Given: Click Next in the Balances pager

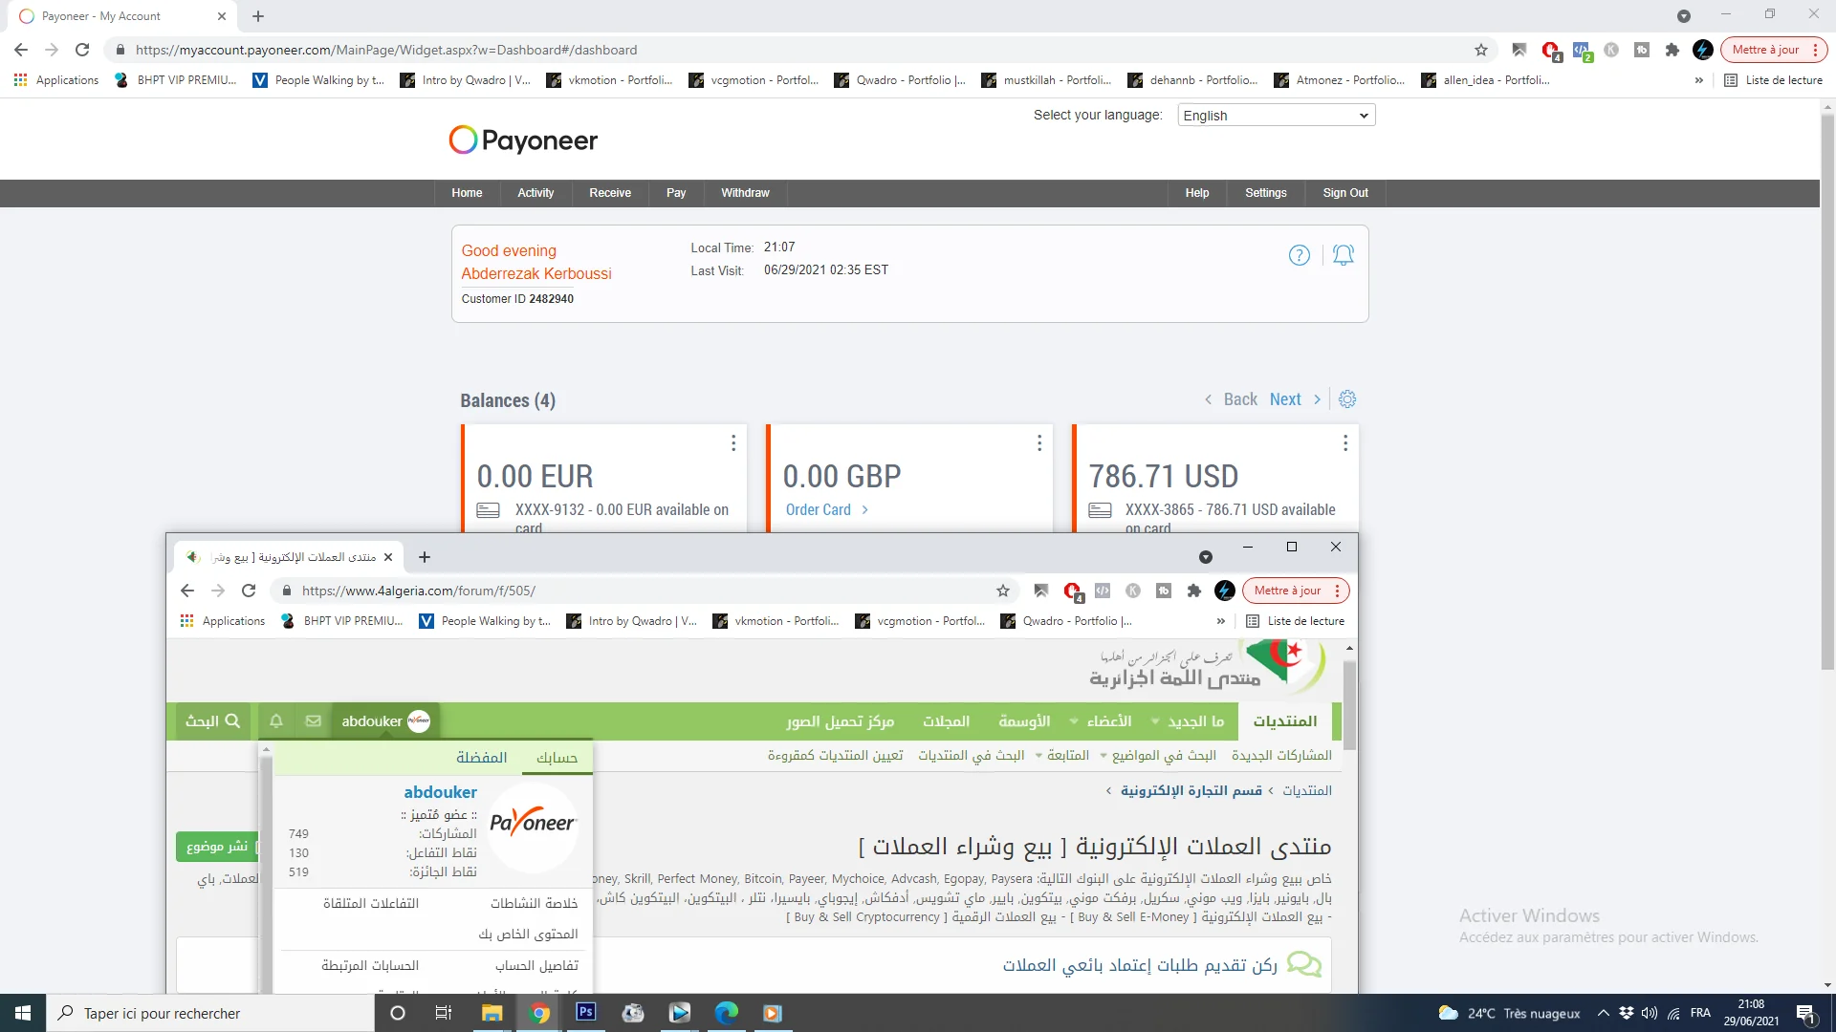Looking at the screenshot, I should click(x=1285, y=399).
